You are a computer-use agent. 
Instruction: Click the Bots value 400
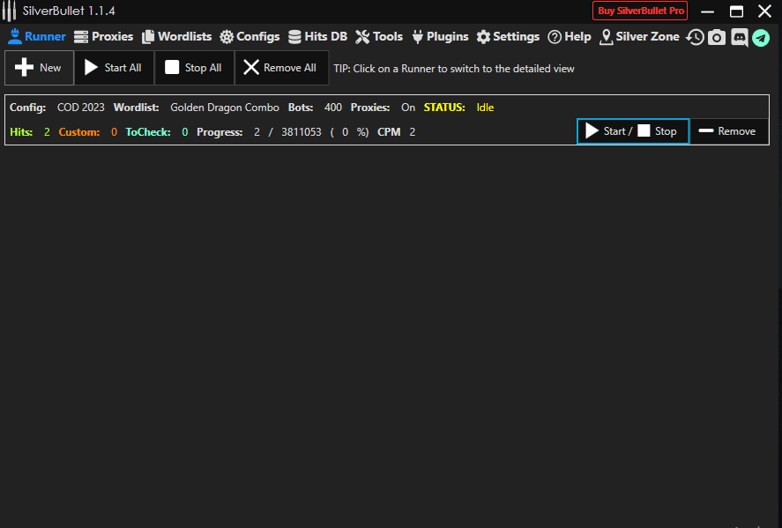pos(332,108)
